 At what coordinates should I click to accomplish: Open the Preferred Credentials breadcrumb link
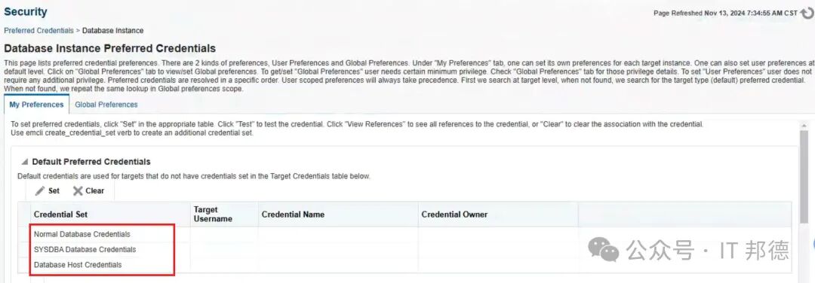(39, 31)
